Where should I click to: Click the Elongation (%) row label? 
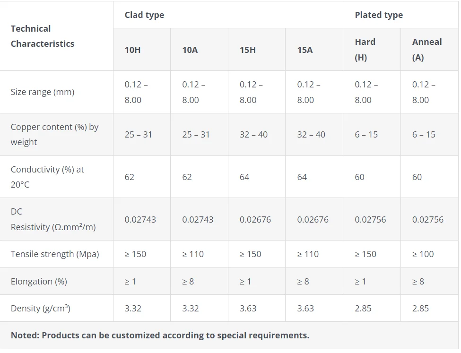pyautogui.click(x=39, y=282)
